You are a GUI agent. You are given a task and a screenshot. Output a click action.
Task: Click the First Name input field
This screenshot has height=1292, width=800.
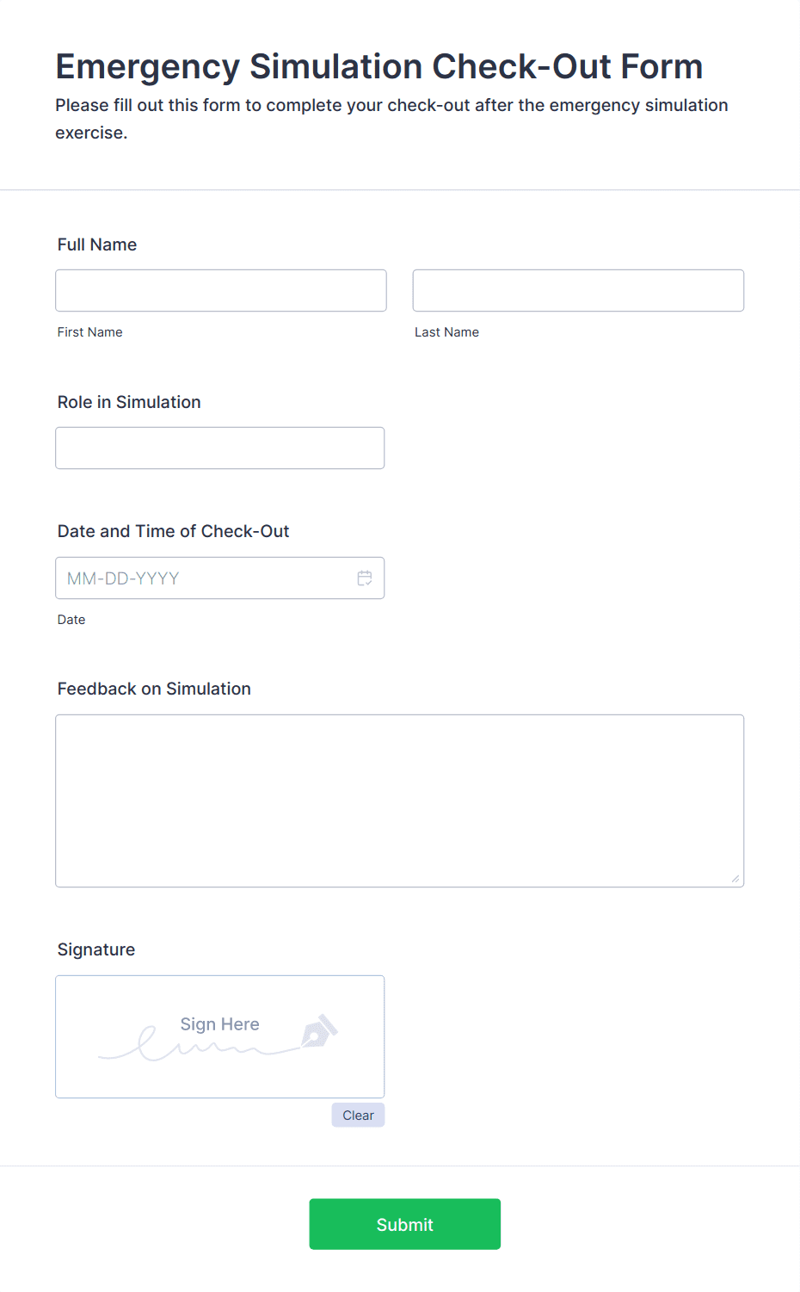221,290
